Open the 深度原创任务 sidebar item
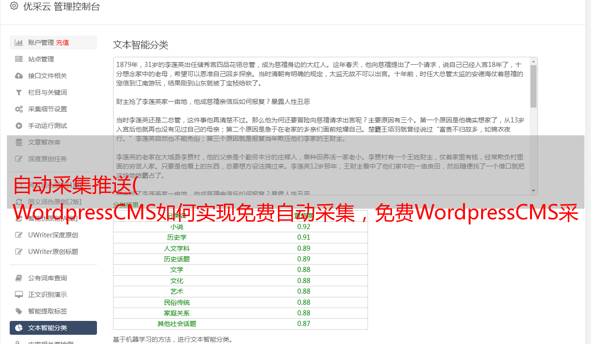The image size is (591, 344). tap(53, 159)
